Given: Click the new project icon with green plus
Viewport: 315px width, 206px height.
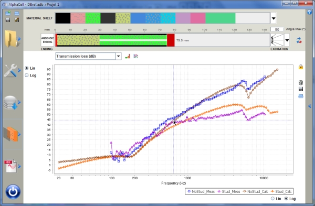Looking at the screenshot, I should 8,13.
